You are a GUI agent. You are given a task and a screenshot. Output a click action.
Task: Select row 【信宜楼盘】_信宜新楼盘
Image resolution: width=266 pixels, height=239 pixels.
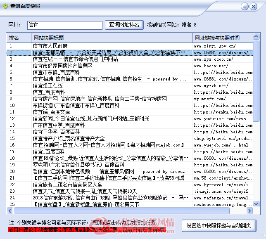pos(130,204)
